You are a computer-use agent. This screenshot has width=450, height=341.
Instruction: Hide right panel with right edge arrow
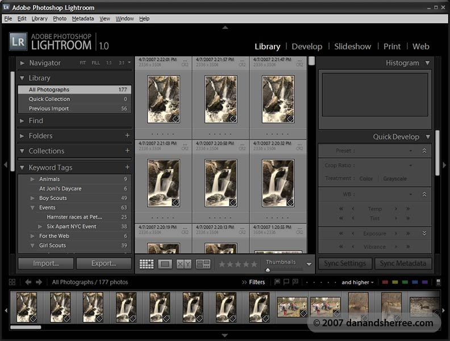444,165
